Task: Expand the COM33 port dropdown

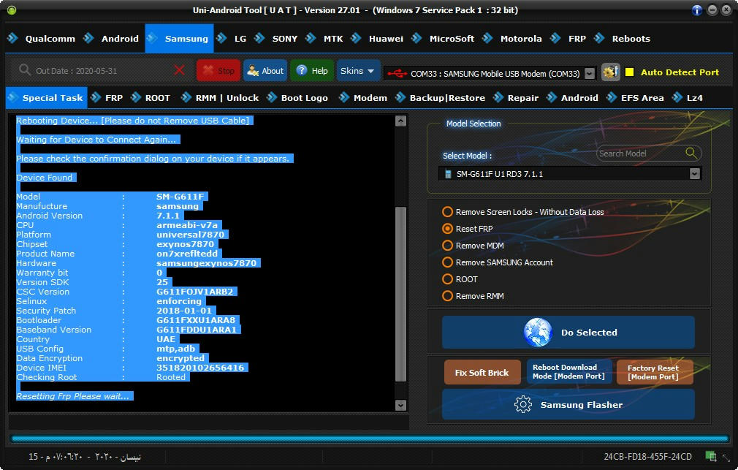Action: click(x=589, y=74)
